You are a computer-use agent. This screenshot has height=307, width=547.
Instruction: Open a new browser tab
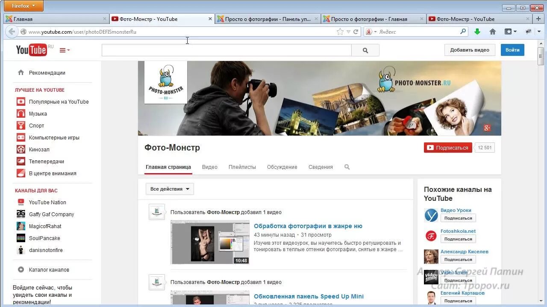point(538,19)
